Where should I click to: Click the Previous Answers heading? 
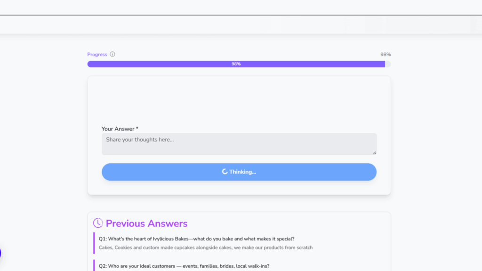[x=146, y=223]
